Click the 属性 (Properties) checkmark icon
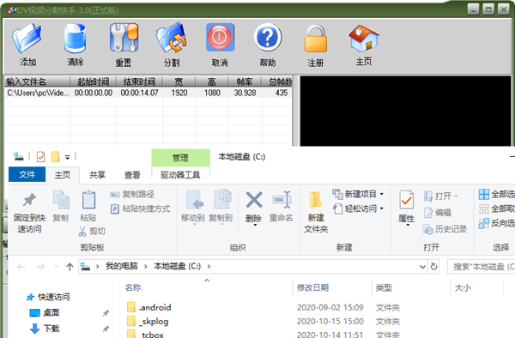 coord(406,200)
